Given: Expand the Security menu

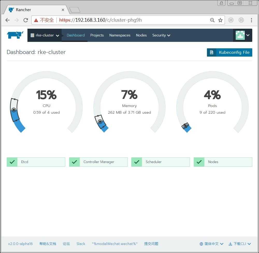Looking at the screenshot, I should click(161, 35).
